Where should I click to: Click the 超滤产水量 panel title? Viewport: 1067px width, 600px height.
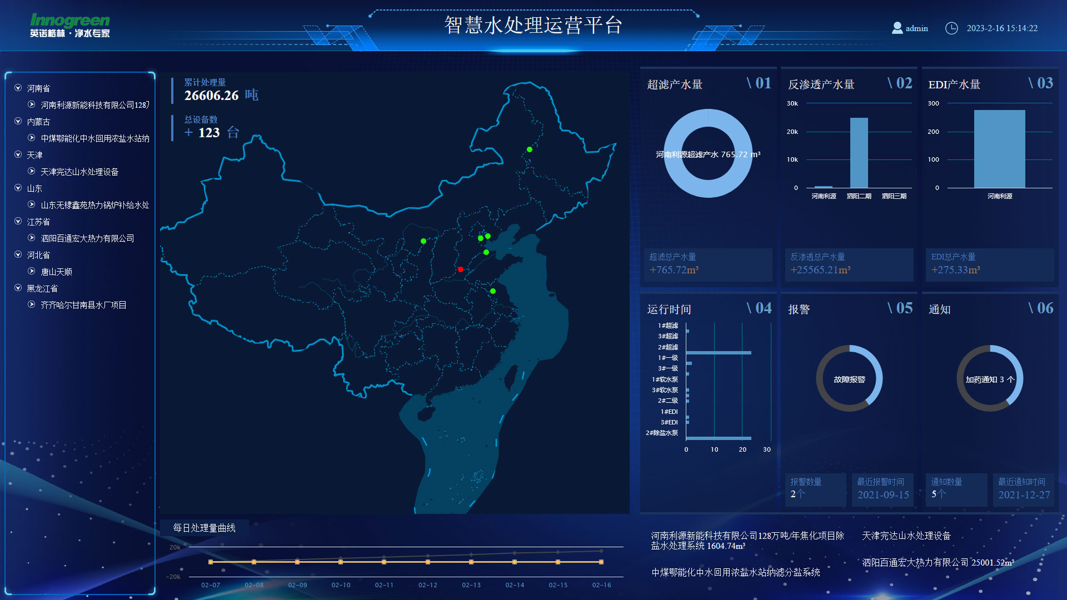tap(675, 84)
